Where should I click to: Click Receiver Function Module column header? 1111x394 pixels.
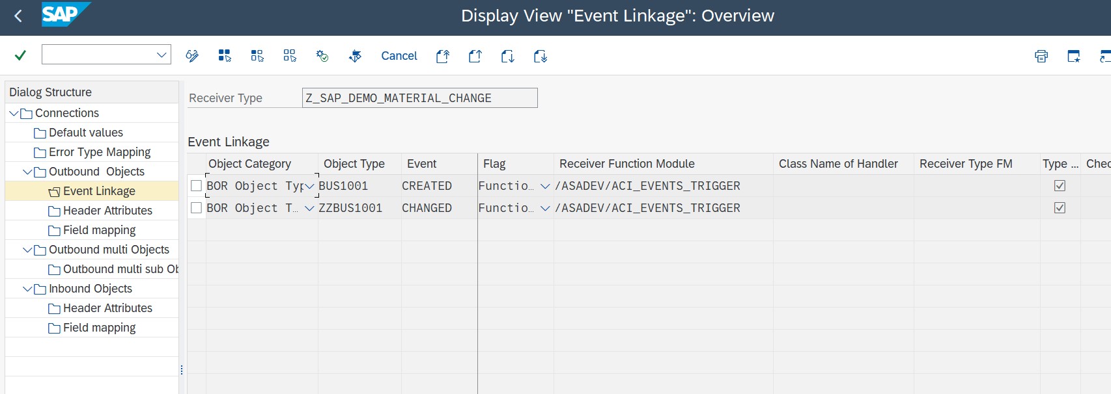point(663,164)
